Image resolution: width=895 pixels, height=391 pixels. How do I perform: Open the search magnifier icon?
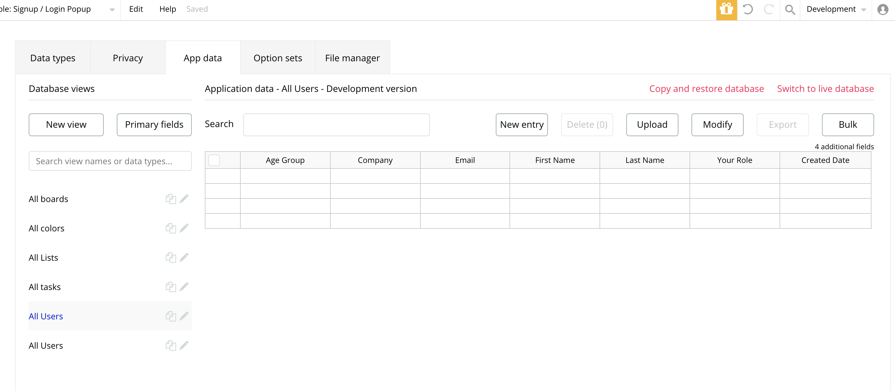[x=790, y=9]
